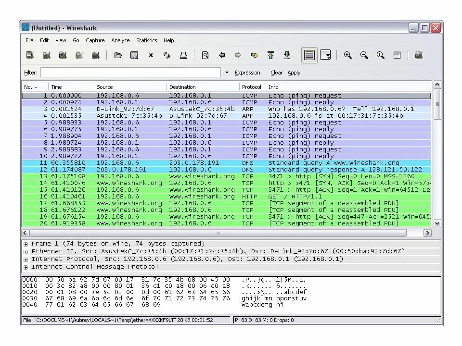Image resolution: width=462 pixels, height=346 pixels.
Task: Select packet 4 ARP reply row
Action: (227, 116)
